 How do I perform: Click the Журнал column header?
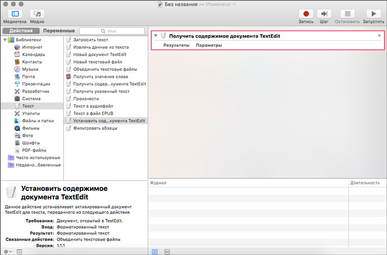click(x=248, y=183)
